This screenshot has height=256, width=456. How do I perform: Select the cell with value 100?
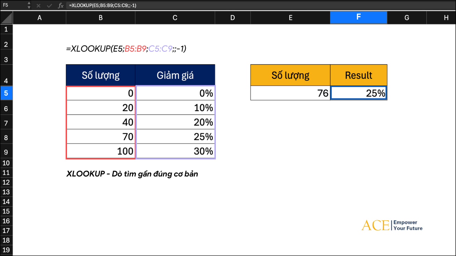coord(101,151)
